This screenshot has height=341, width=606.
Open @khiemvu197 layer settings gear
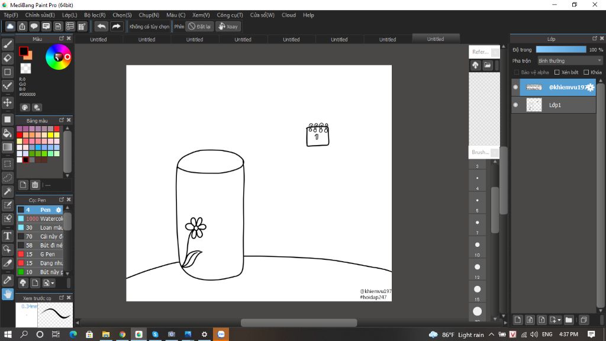(x=590, y=88)
